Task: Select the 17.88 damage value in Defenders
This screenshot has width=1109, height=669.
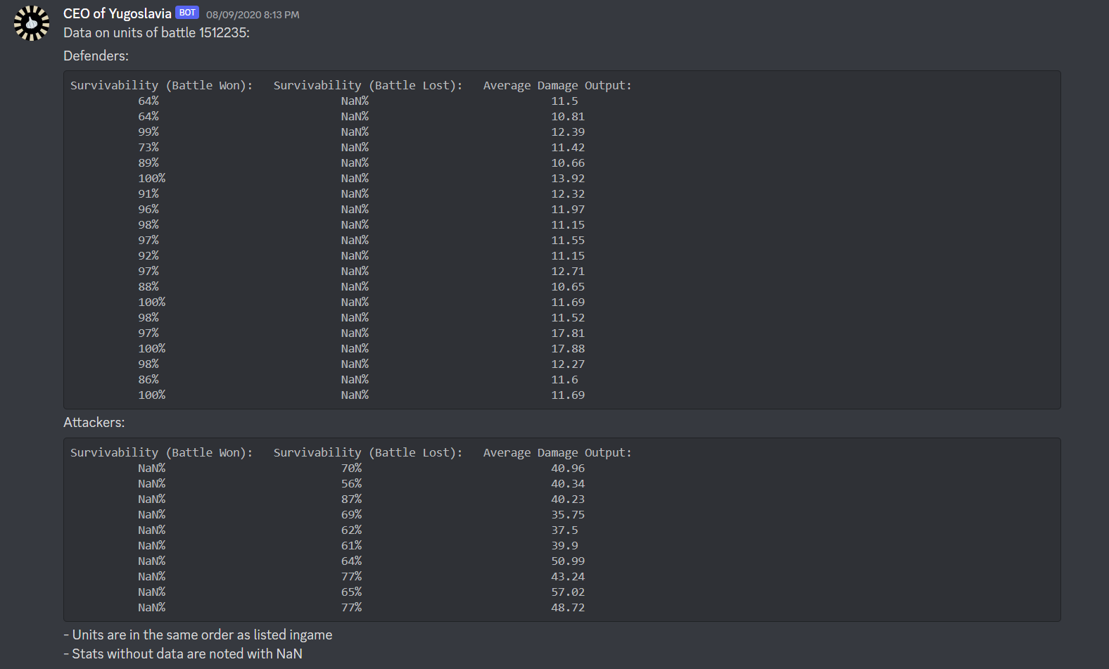Action: pos(567,348)
